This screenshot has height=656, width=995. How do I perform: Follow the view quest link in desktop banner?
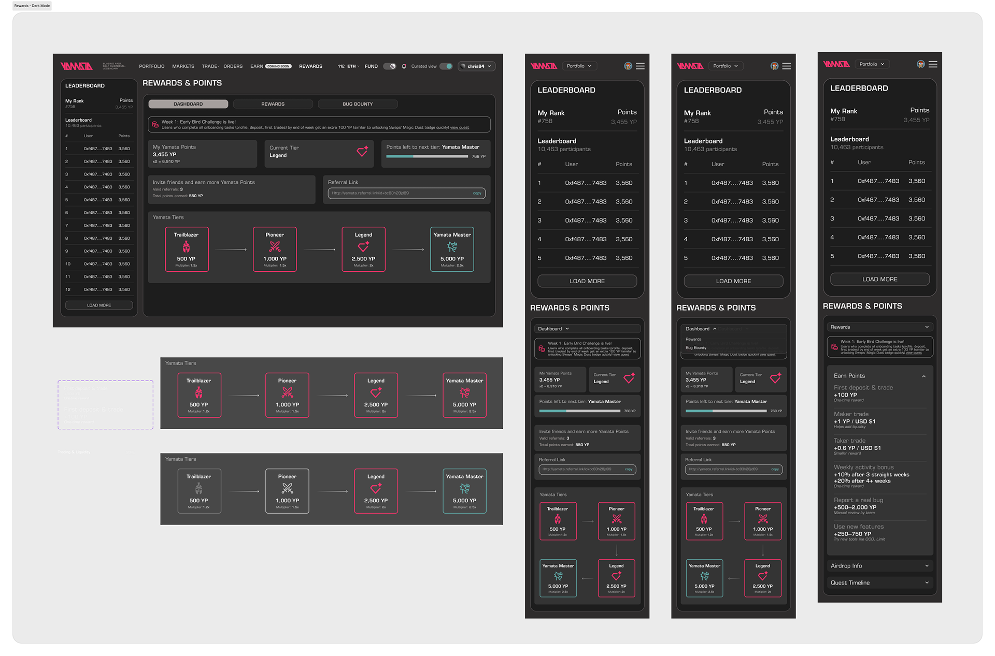click(460, 127)
